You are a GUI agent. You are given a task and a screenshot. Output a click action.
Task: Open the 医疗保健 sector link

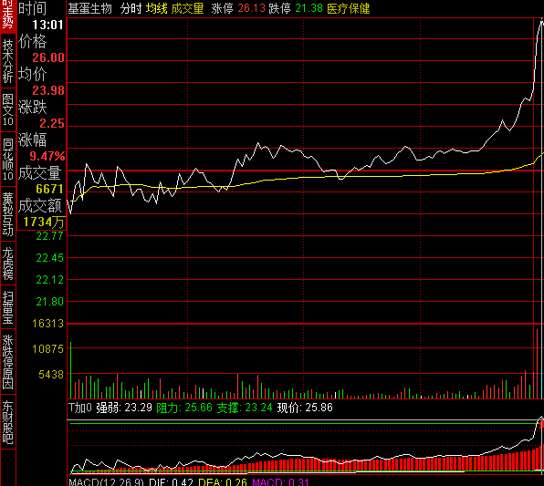tap(349, 8)
